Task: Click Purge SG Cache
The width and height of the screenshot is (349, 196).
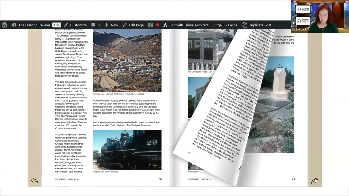Action: [x=225, y=25]
